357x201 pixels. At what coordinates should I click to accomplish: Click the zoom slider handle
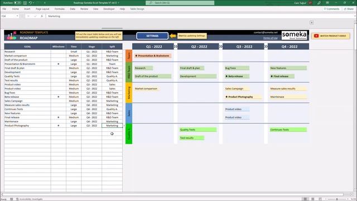click(x=337, y=199)
